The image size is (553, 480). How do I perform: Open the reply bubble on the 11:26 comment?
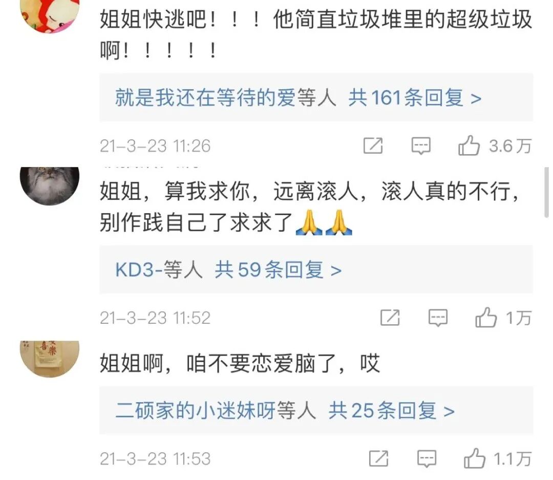point(421,145)
